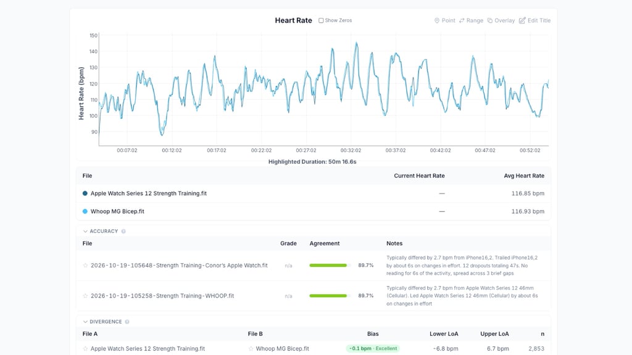Screen dimensions: 632x355
Task: Star the Conor's Apple Watch.fit file
Action: pyautogui.click(x=85, y=266)
